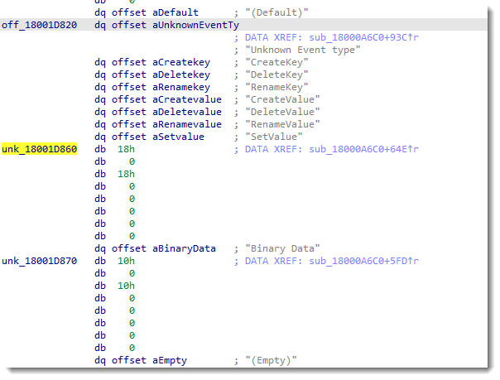This screenshot has height=380, width=500.
Task: Click the "Binary Data" comment text
Action: pos(282,248)
